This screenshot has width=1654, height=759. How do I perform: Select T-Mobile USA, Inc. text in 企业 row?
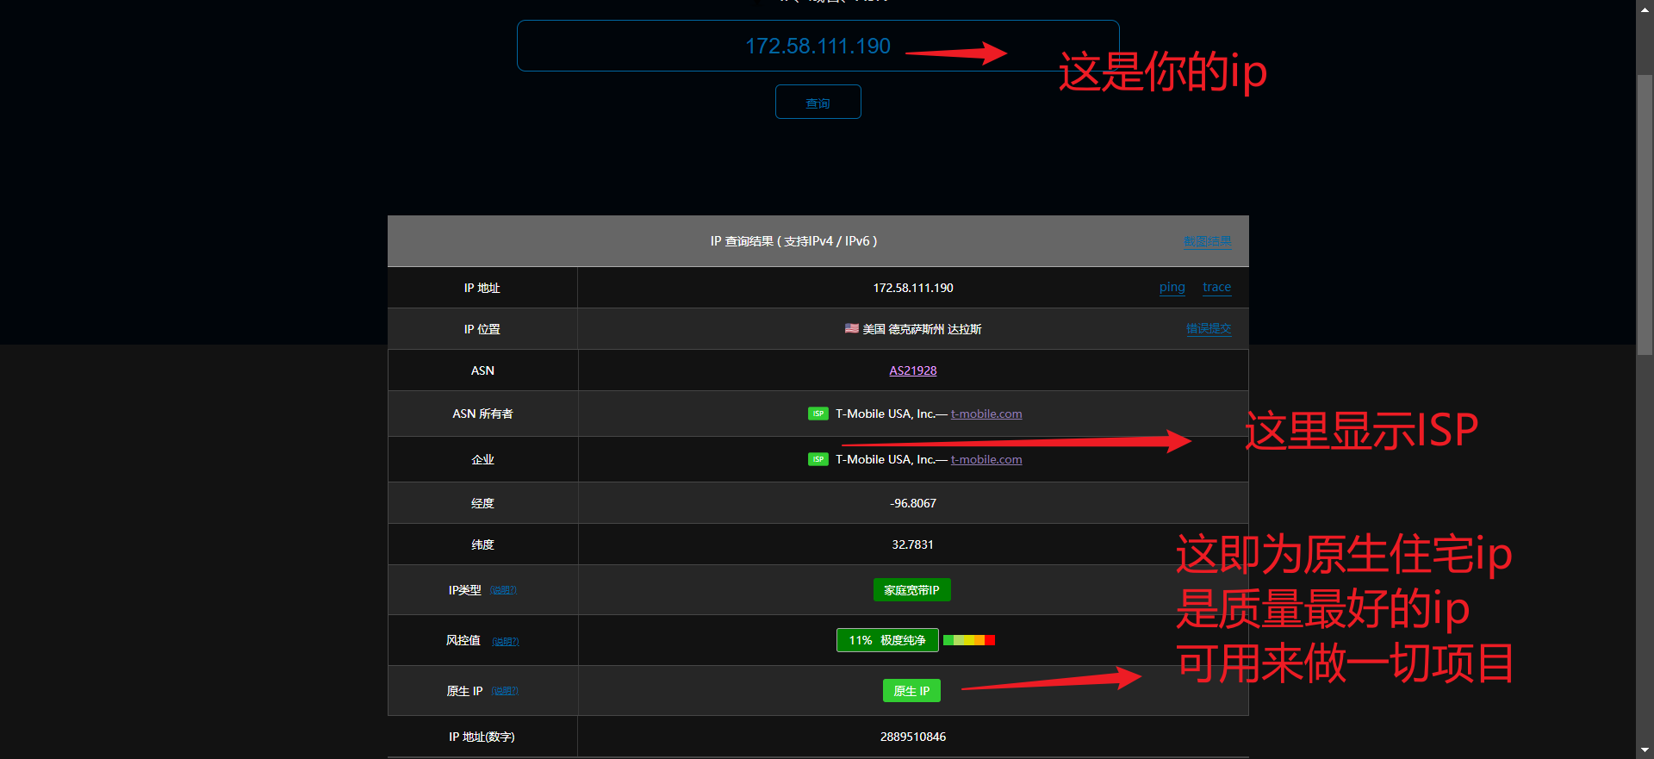[x=886, y=459]
